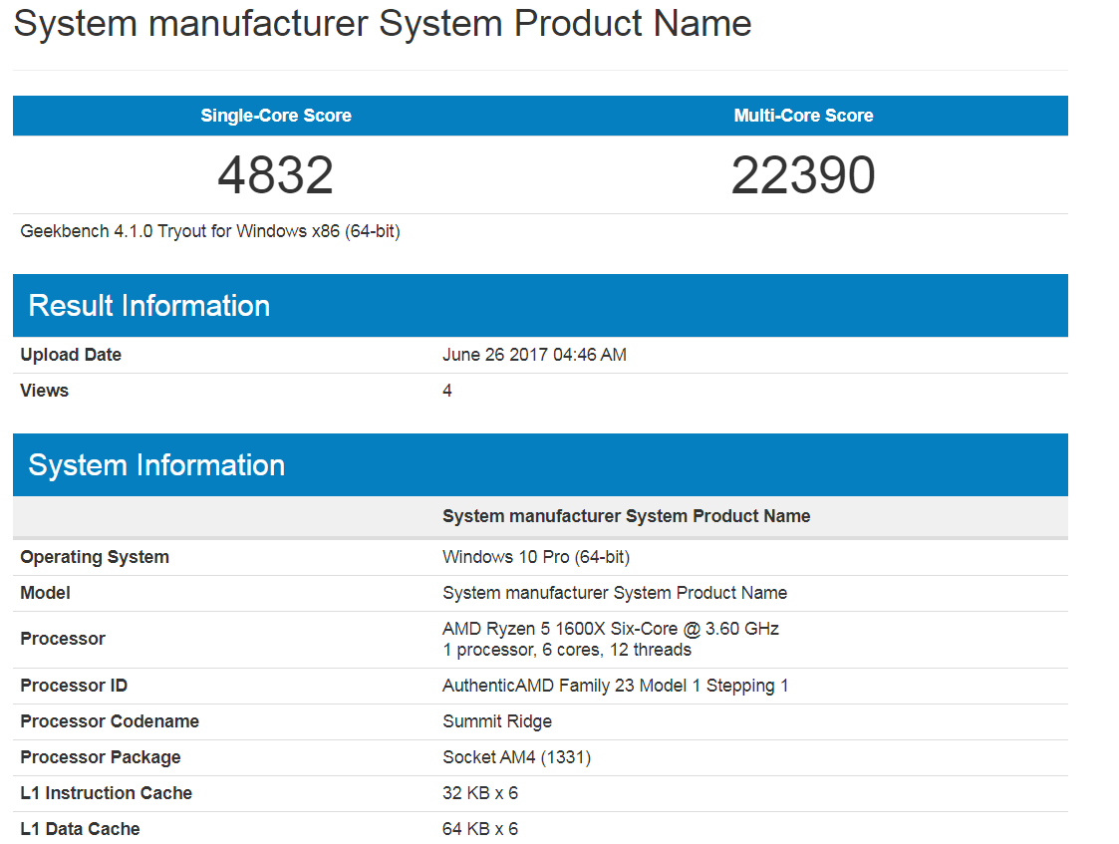Click the Views row label
The height and width of the screenshot is (844, 1119).
pos(44,391)
